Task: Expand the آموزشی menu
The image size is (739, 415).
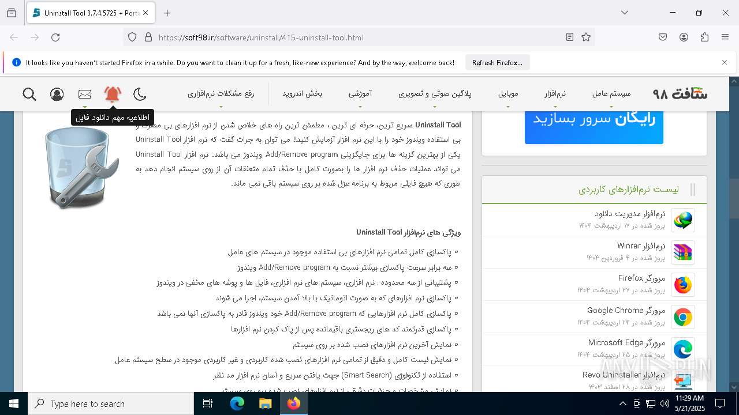Action: (x=360, y=94)
